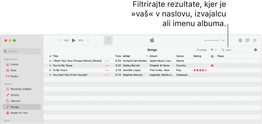Click the checkmark column header
This screenshot has width=262, height=124.
click(x=50, y=56)
